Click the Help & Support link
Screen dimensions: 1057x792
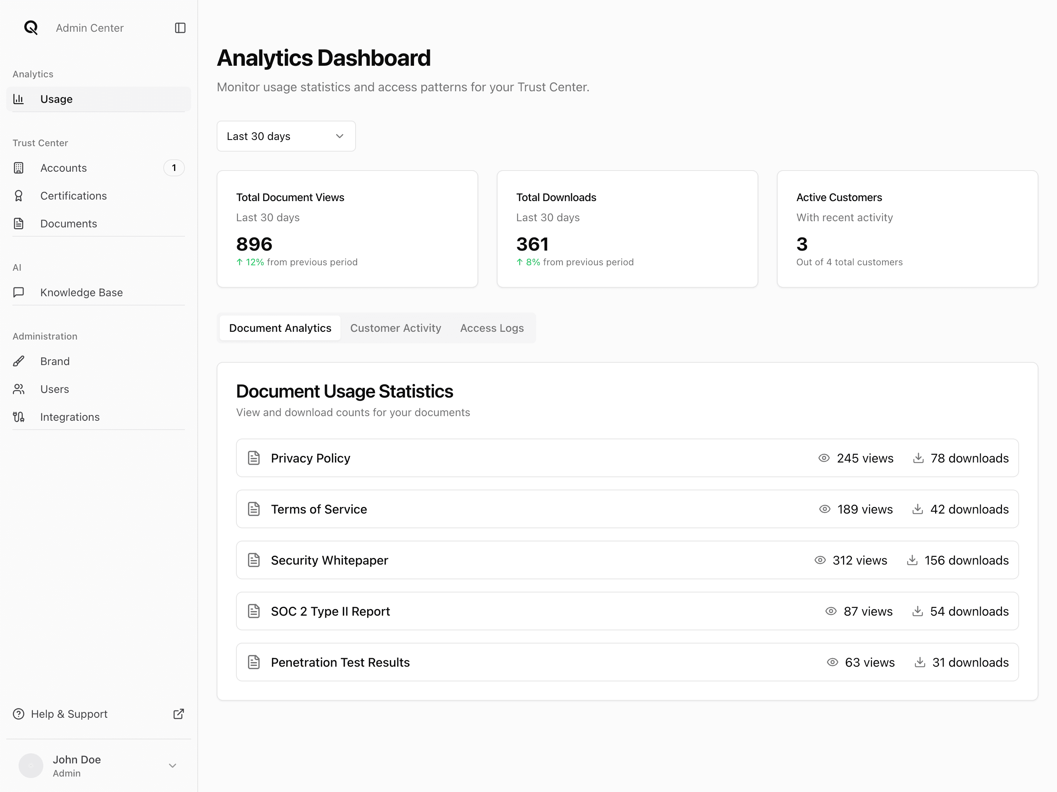click(69, 713)
